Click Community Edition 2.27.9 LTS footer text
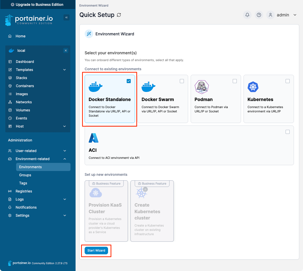Screen dimensions: 303x271 pos(50,263)
